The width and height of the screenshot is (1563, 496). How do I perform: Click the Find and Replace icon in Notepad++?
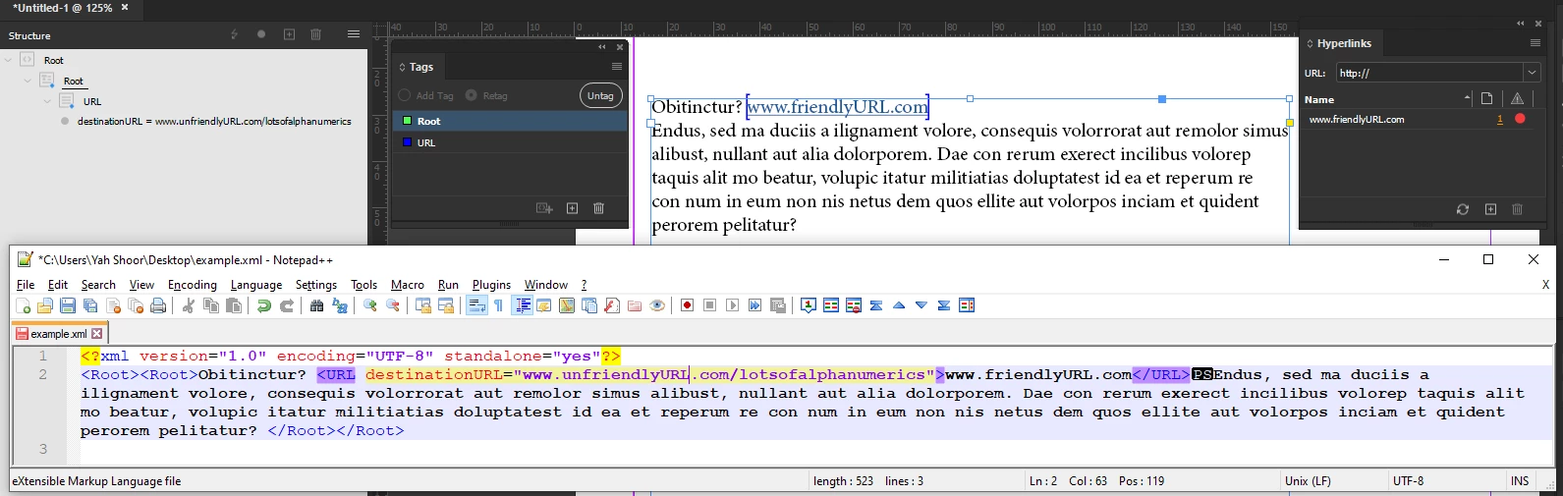point(340,305)
